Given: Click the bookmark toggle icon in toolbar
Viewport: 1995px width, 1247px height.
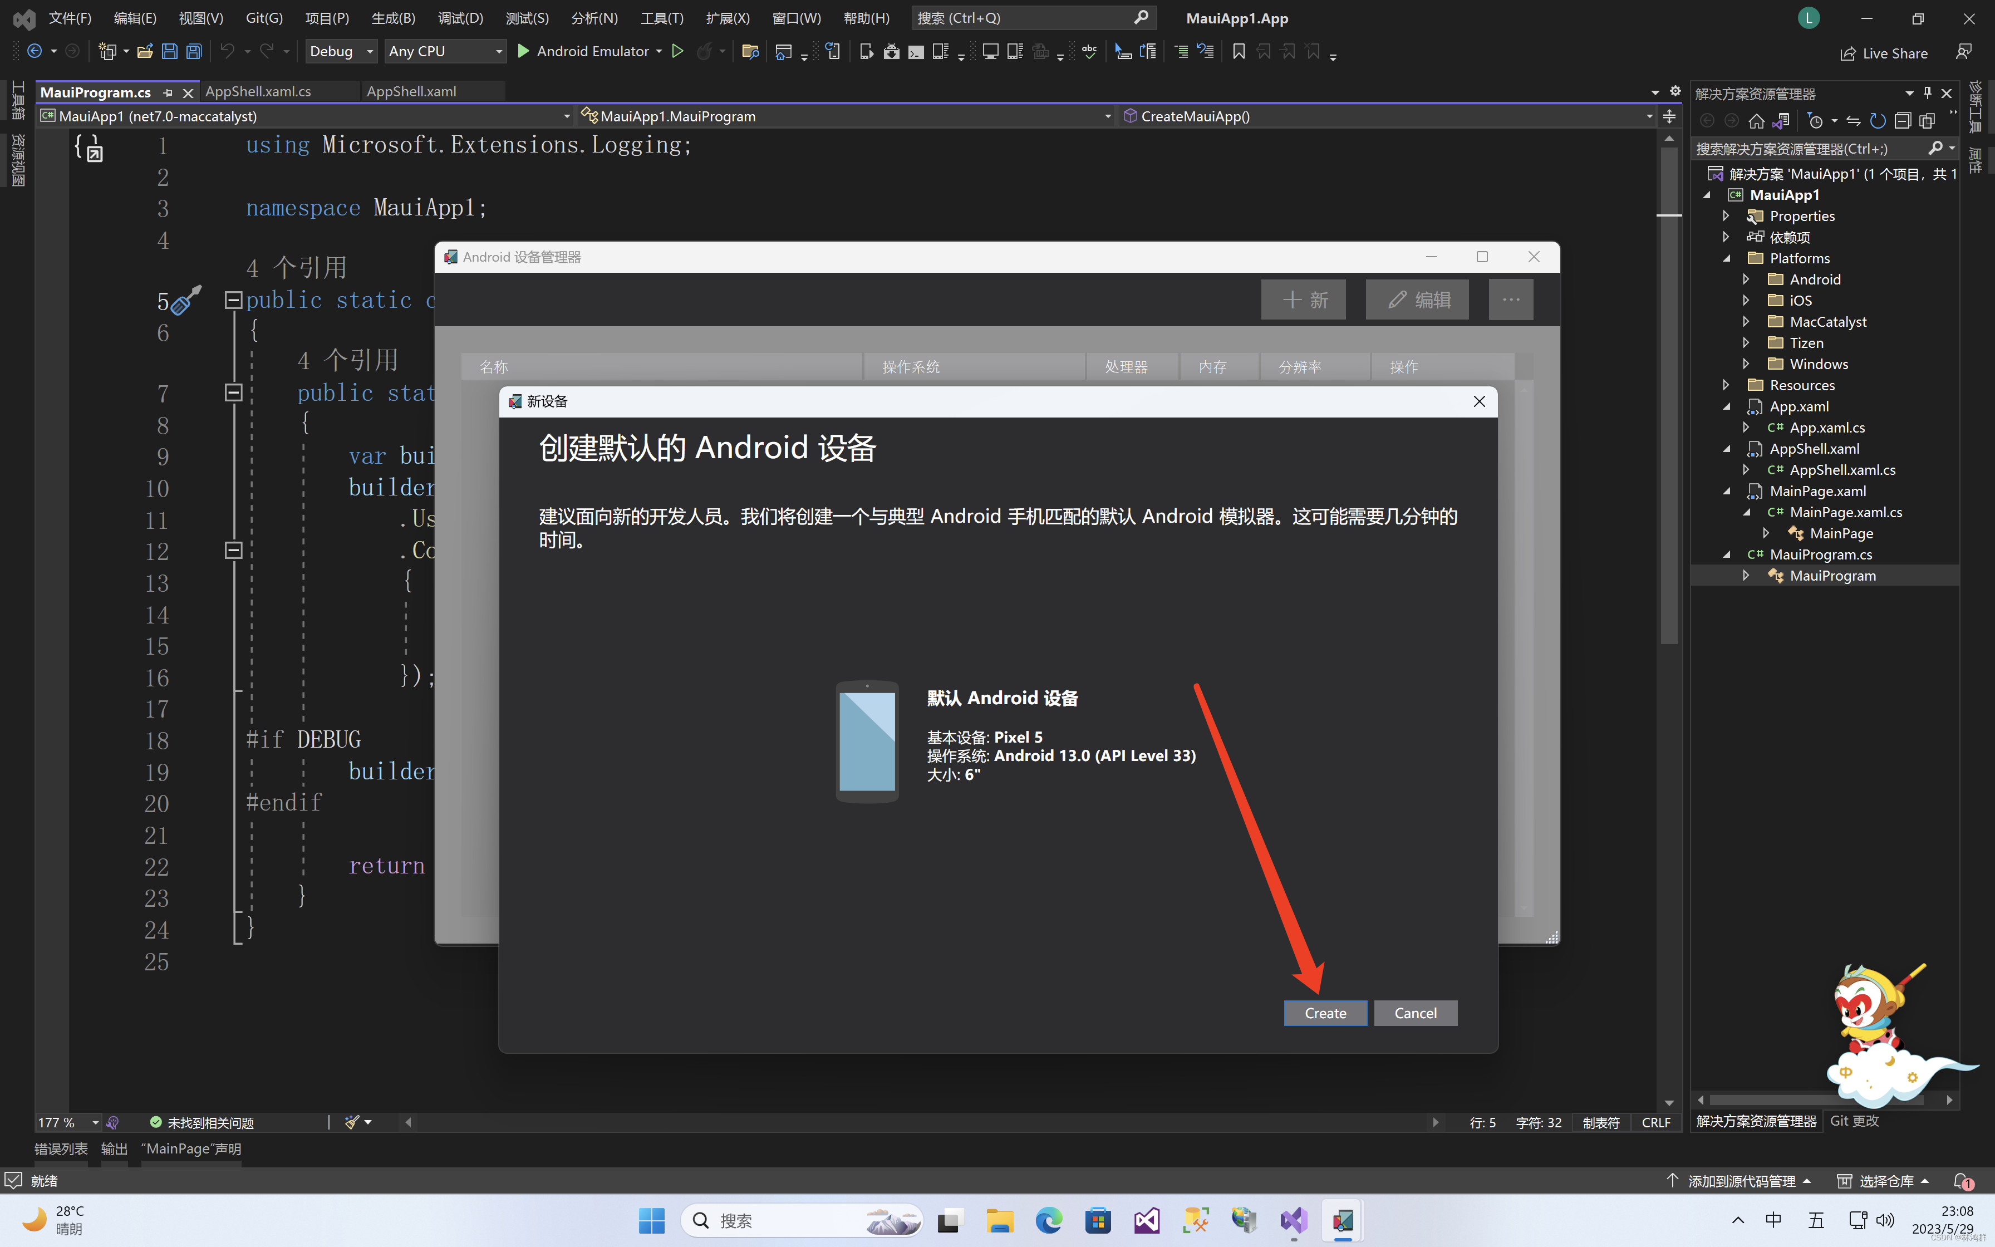Looking at the screenshot, I should [x=1238, y=51].
